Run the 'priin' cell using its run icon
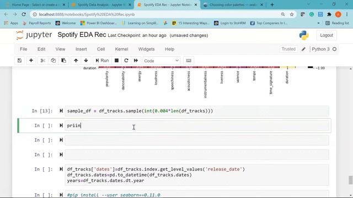353x198 pixels. coord(61,125)
